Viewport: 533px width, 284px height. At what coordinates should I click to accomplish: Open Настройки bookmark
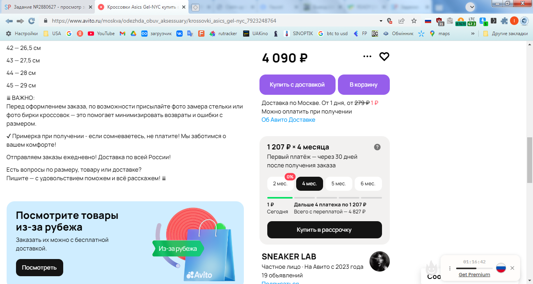coord(22,34)
